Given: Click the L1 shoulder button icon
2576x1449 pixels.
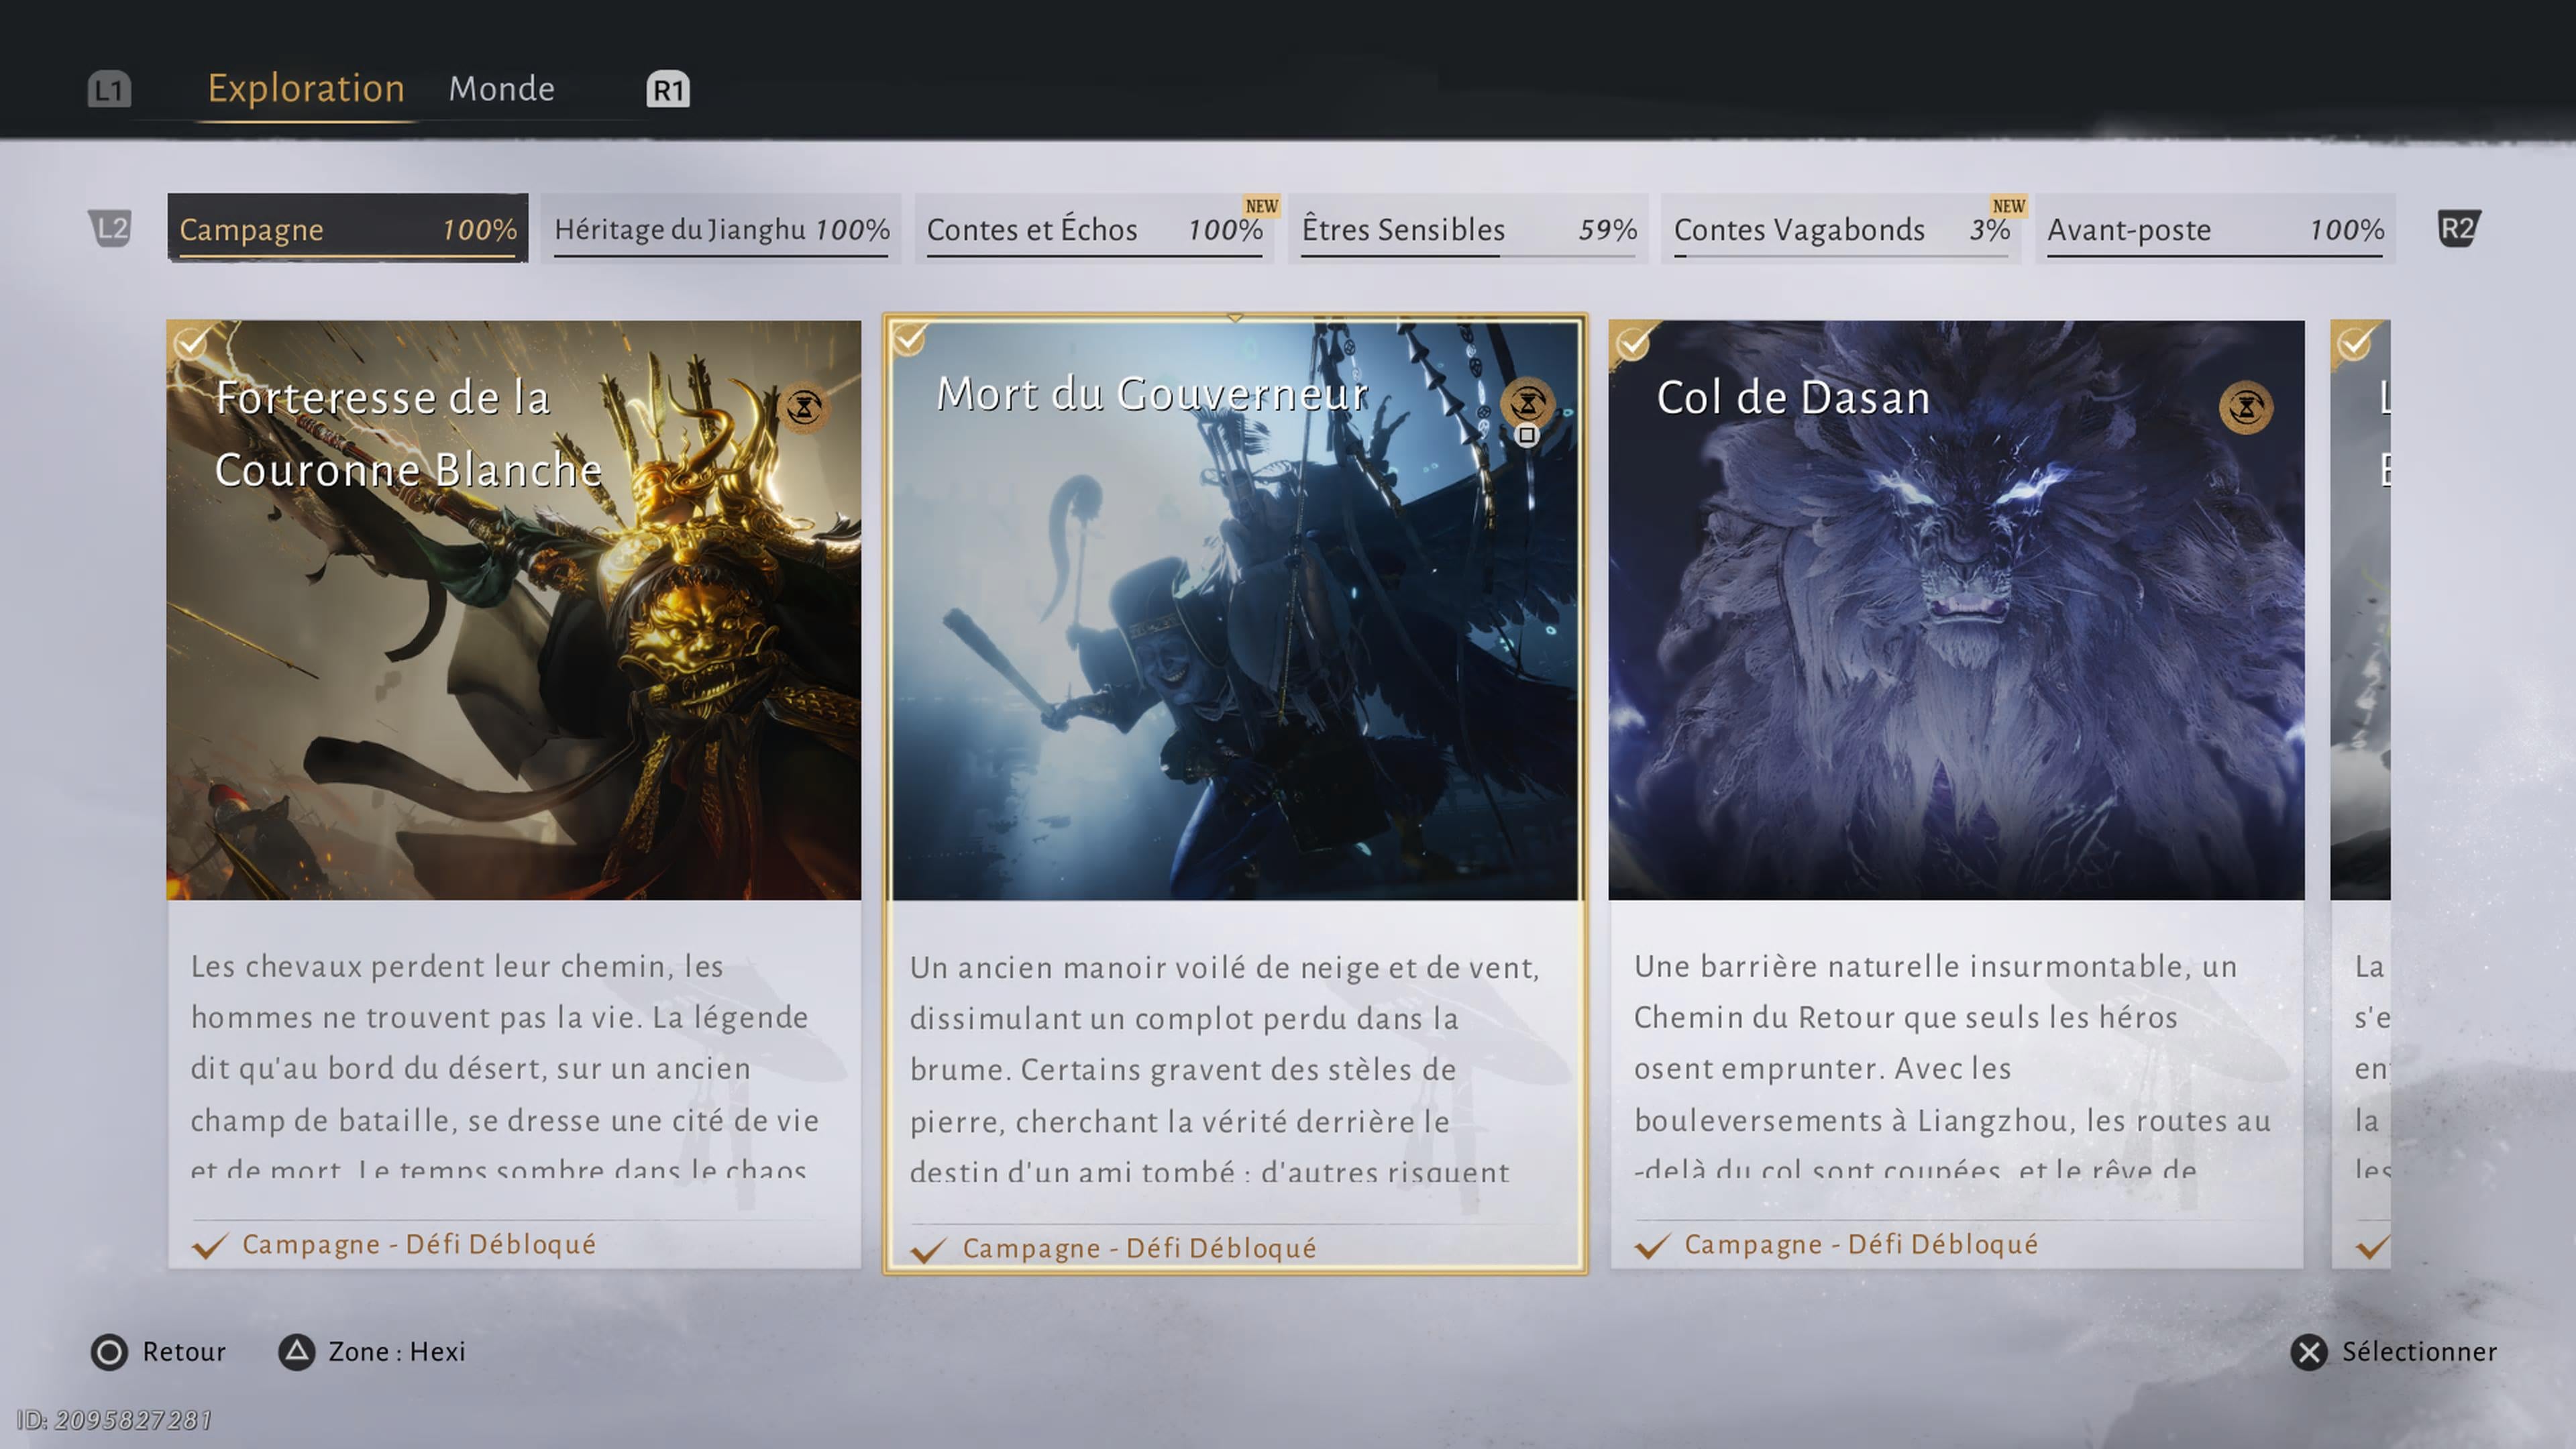Looking at the screenshot, I should click(109, 89).
